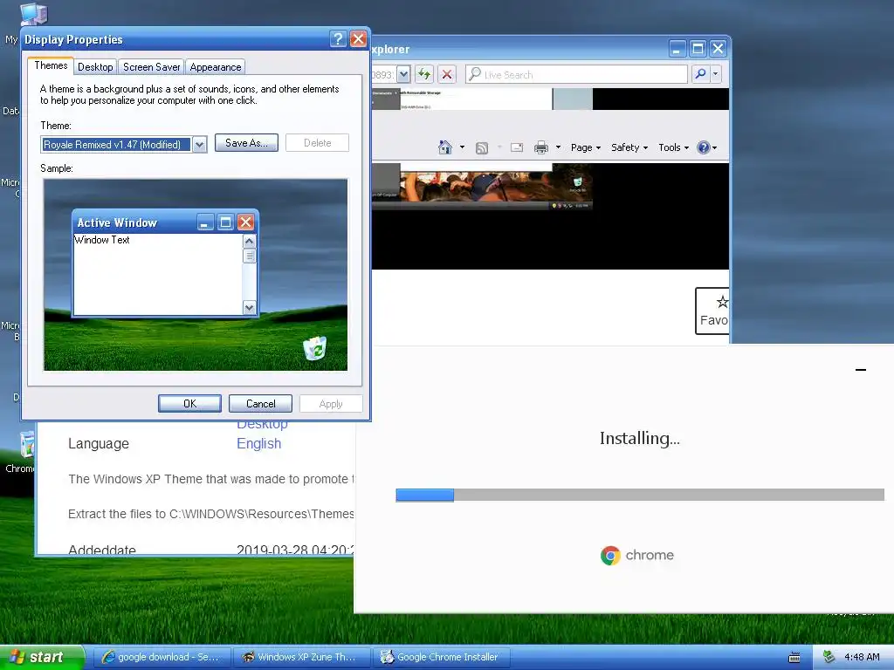Open the 'google download' taskbar button
Screen dimensions: 894x670
click(x=162, y=657)
